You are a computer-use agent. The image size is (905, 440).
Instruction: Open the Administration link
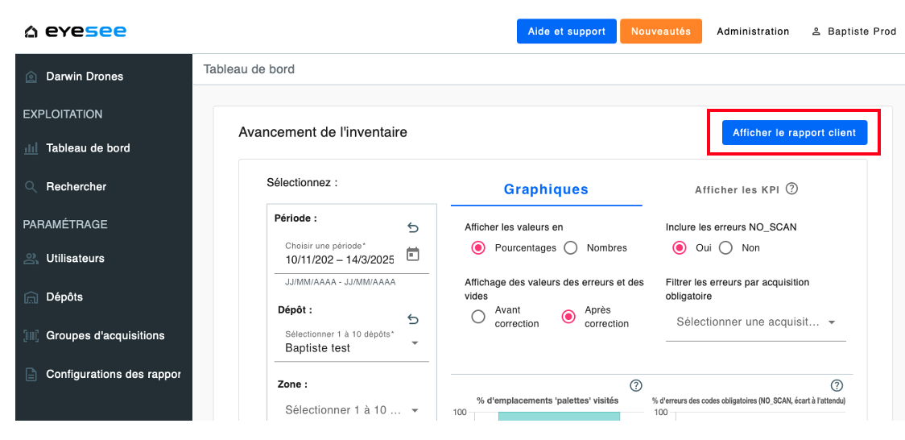753,31
